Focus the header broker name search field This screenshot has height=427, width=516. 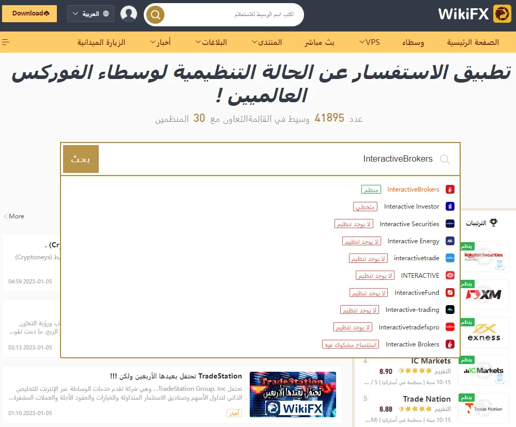(x=234, y=14)
